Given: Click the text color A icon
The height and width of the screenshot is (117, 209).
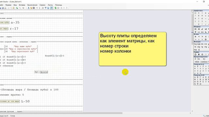Looking at the screenshot, I should (28, 8).
